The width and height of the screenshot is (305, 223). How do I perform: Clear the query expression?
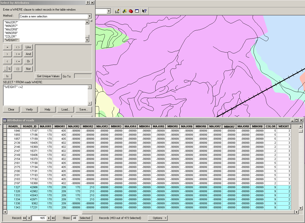(x=11, y=109)
